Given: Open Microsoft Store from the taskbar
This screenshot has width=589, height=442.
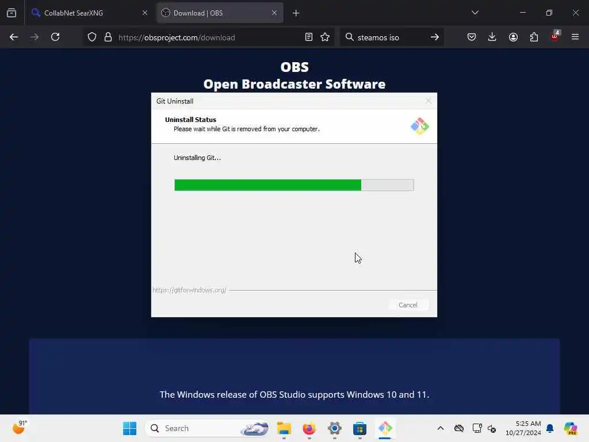Looking at the screenshot, I should pos(359,428).
